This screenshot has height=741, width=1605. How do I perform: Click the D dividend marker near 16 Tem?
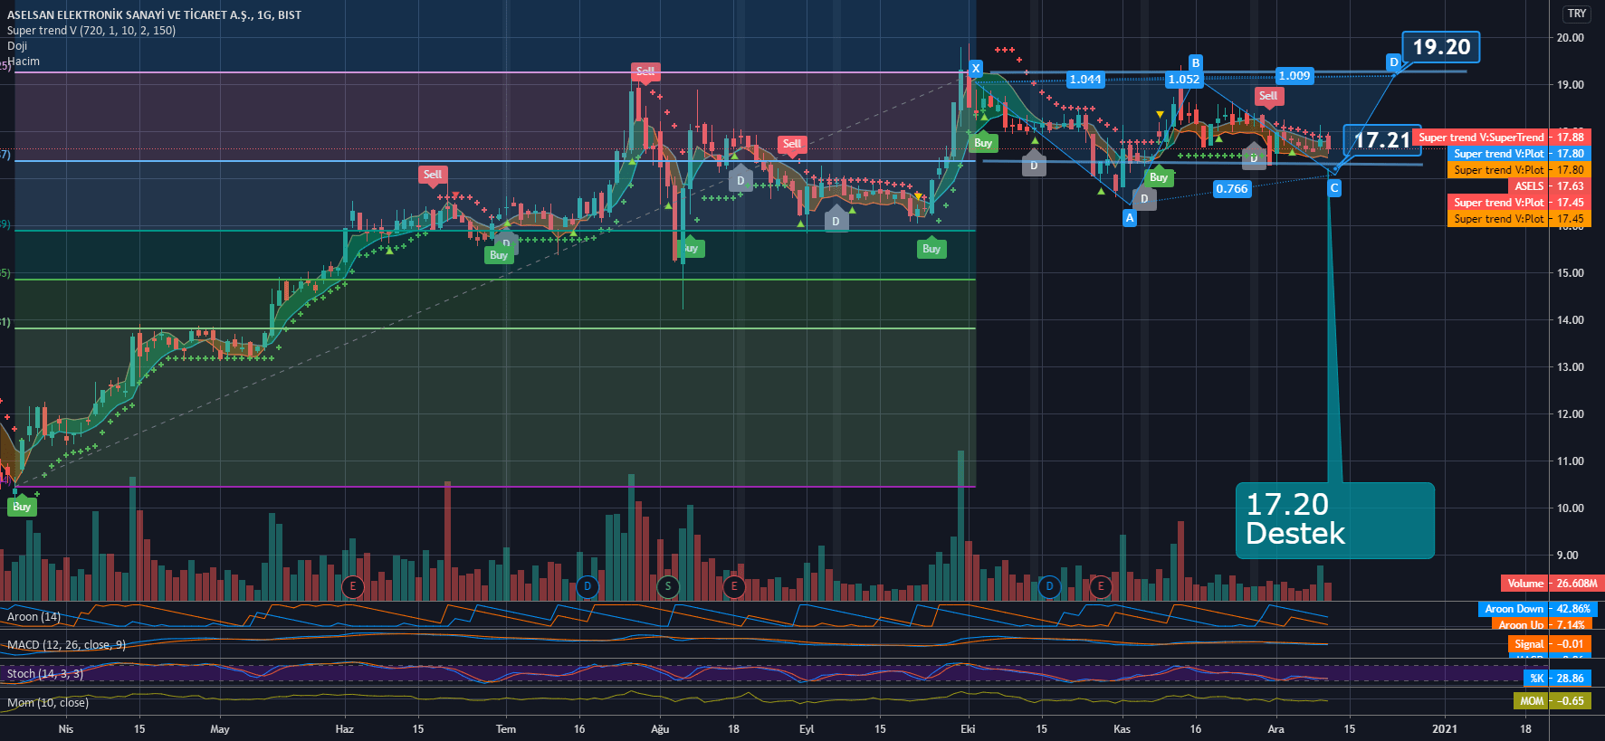point(588,586)
